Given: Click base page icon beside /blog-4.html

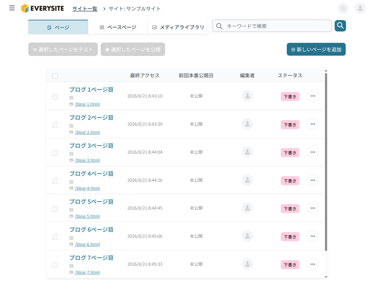Looking at the screenshot, I should click(x=71, y=188).
